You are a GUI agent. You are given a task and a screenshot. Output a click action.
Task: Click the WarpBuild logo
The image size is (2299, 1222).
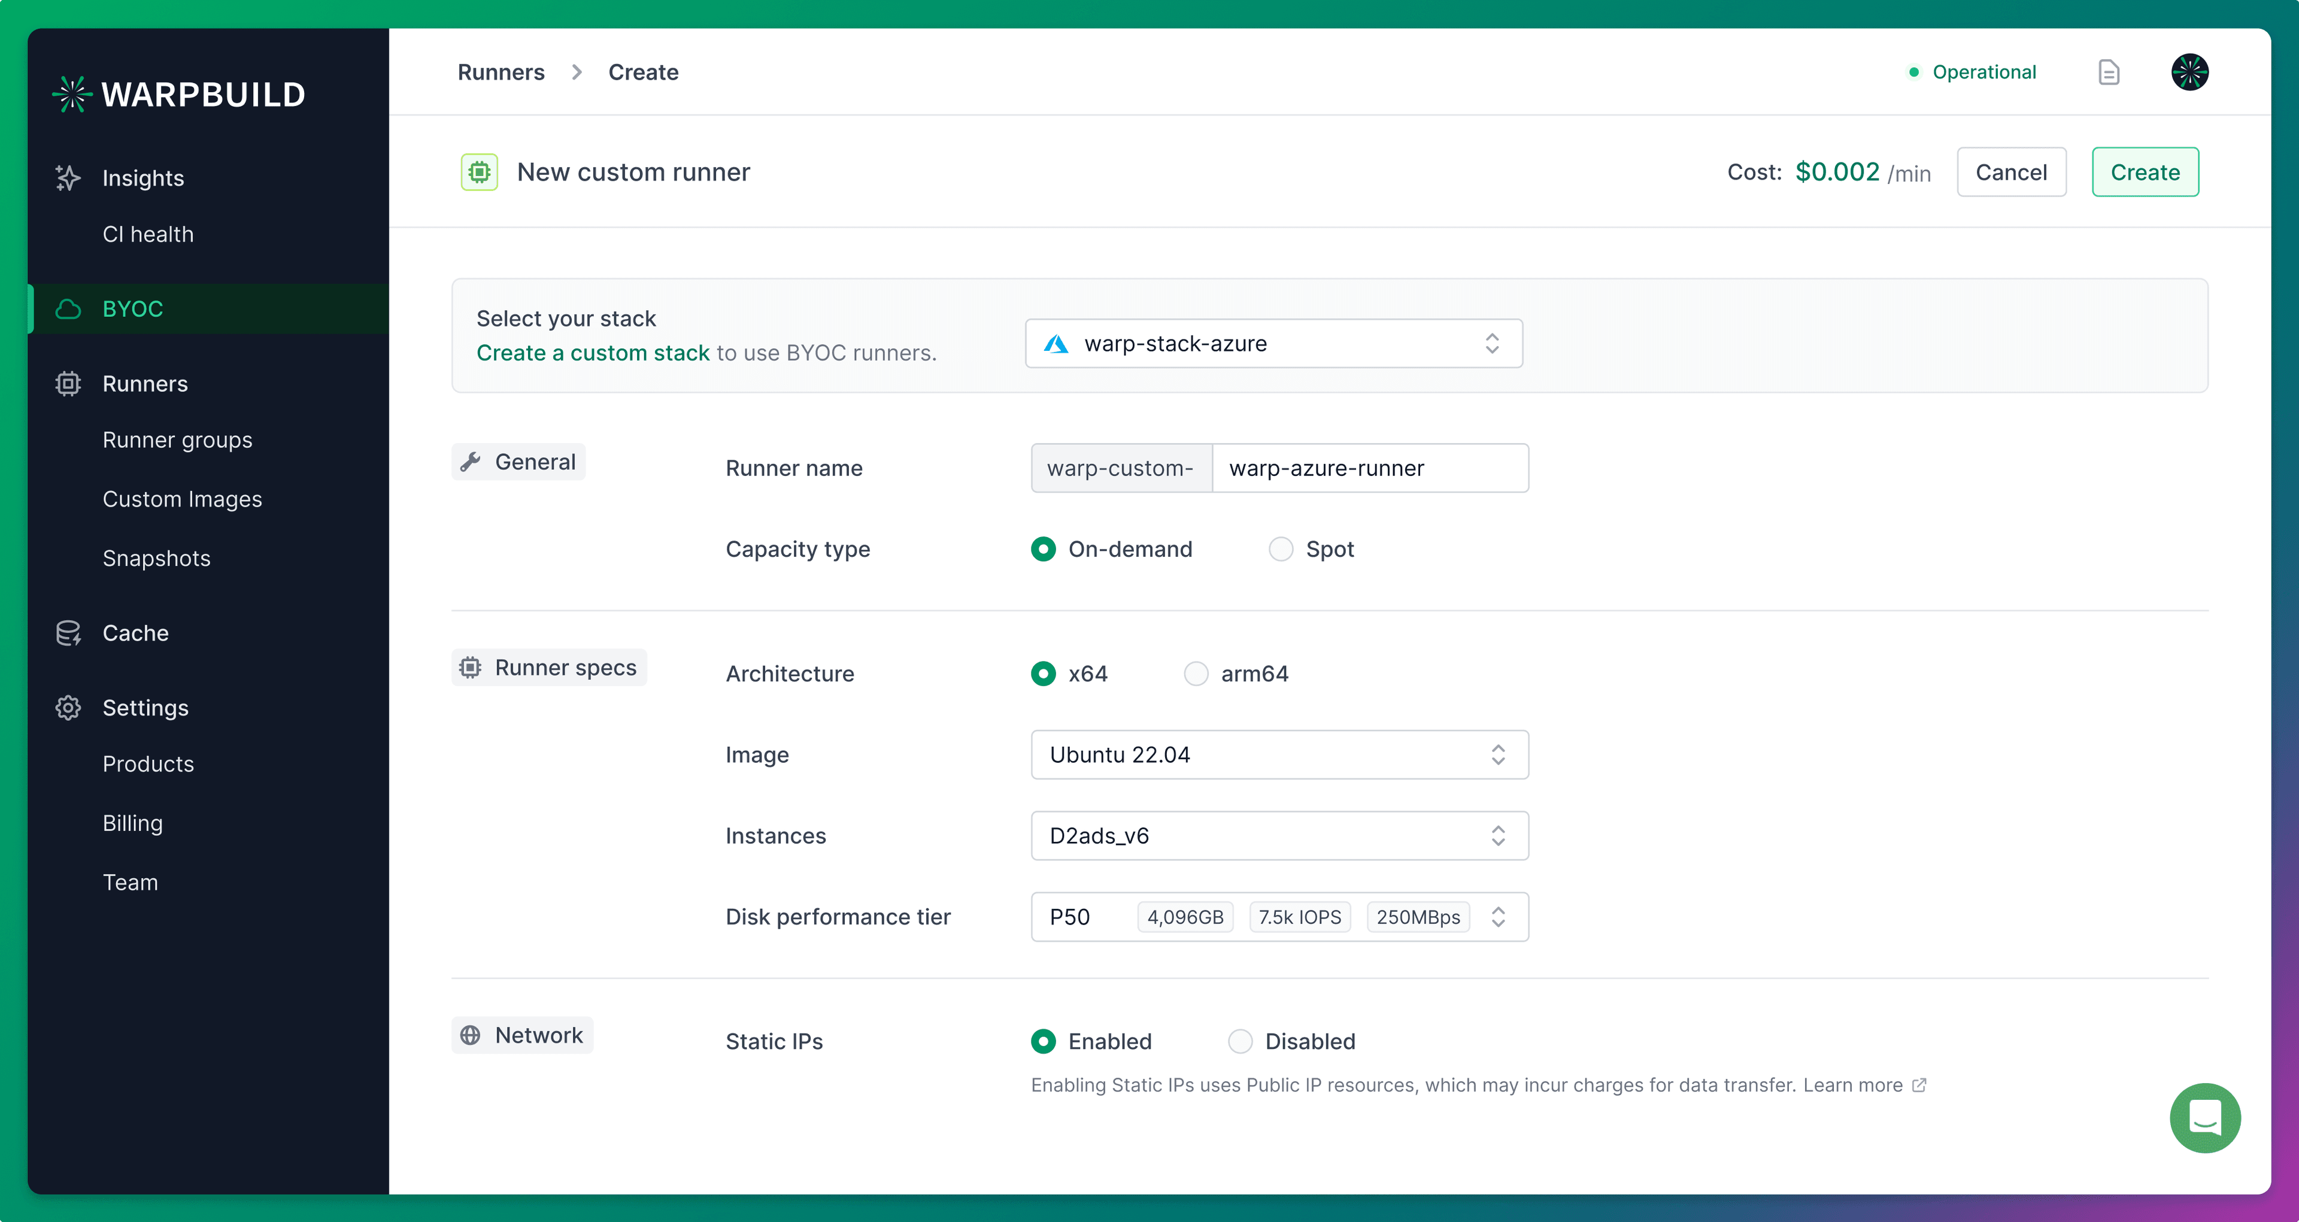click(x=178, y=95)
